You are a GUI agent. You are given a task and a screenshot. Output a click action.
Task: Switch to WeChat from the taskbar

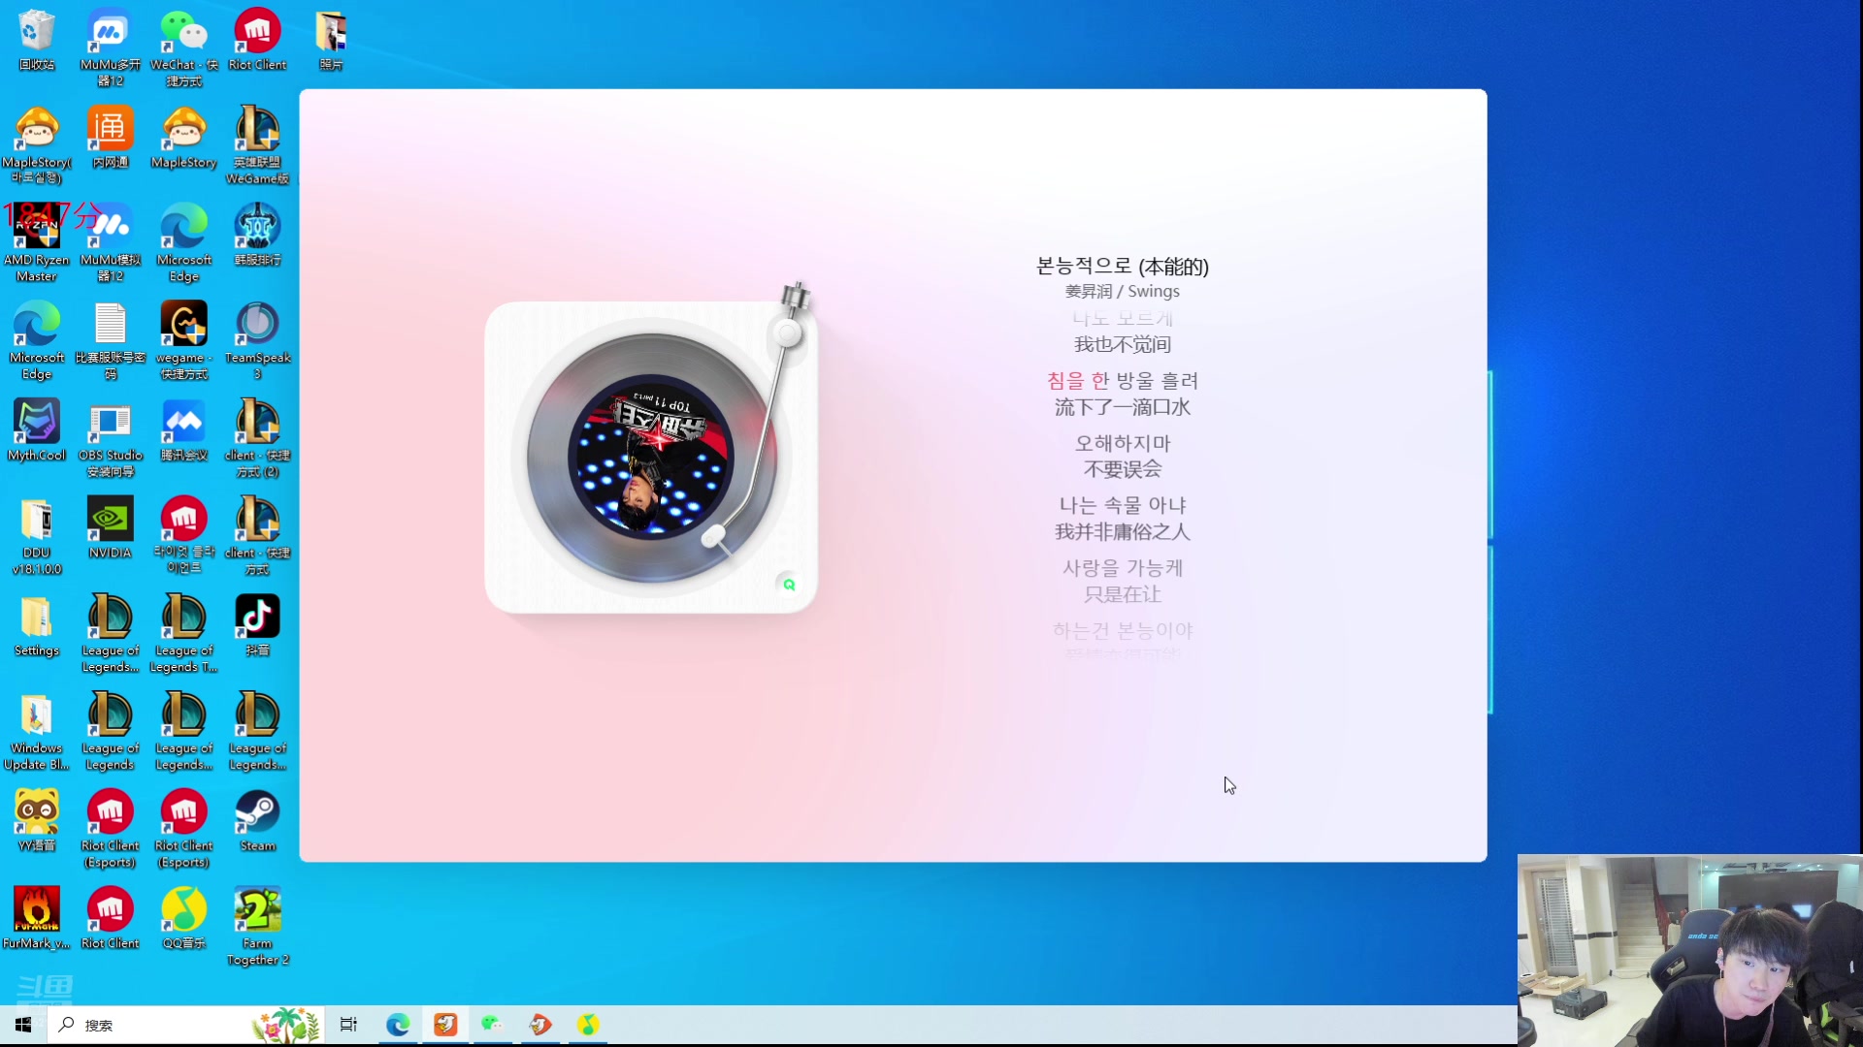(493, 1025)
